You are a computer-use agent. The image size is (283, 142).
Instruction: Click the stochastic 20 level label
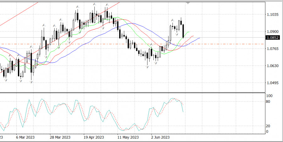[x=268, y=126]
